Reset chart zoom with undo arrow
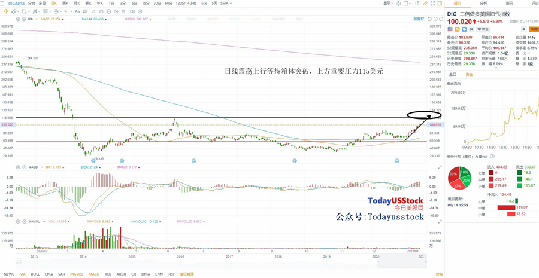Viewport: 539px width, 278px height. [x=429, y=19]
